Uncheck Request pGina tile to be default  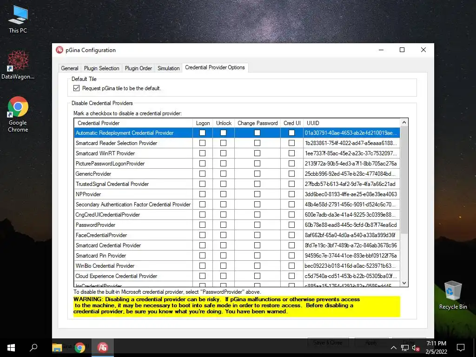point(77,88)
